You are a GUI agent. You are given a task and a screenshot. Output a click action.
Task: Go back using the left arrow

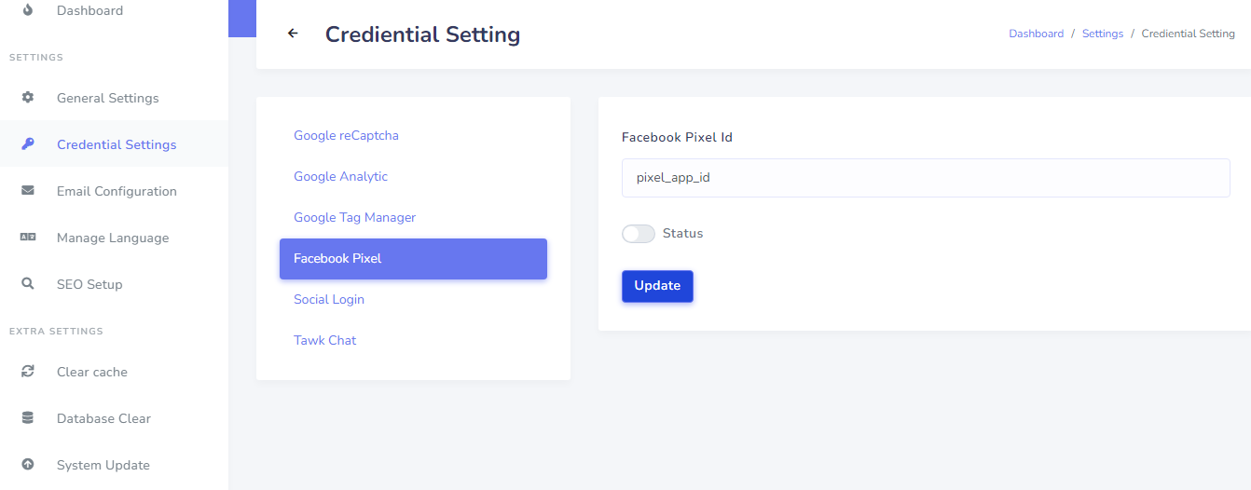293,34
